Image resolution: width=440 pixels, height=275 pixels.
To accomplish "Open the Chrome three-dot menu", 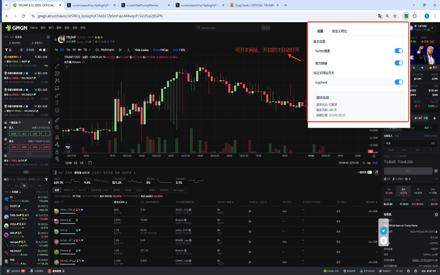I will tap(435, 16).
